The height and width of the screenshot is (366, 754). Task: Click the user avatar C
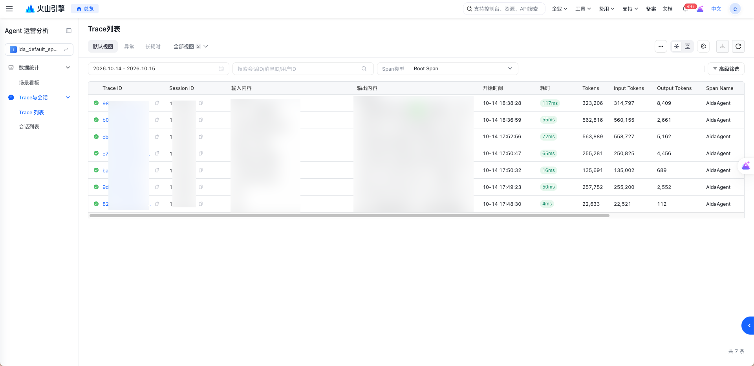click(735, 9)
